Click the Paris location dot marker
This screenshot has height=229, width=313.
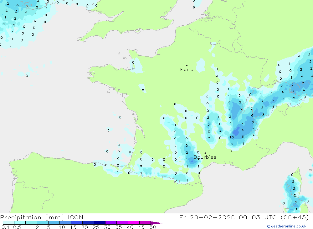point(187,65)
